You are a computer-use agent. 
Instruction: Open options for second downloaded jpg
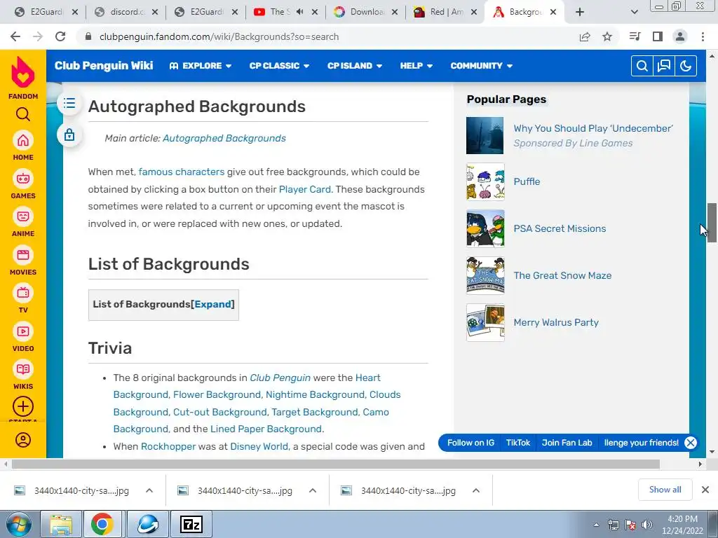tap(313, 490)
